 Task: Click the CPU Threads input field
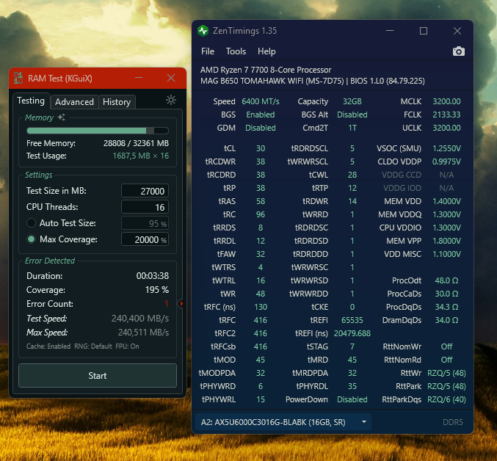pos(145,207)
